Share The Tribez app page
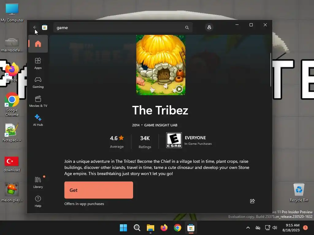The image size is (314, 235). pyautogui.click(x=252, y=201)
